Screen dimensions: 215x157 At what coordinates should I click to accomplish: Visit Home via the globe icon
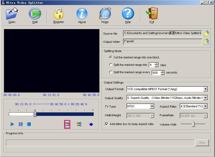[105, 13]
